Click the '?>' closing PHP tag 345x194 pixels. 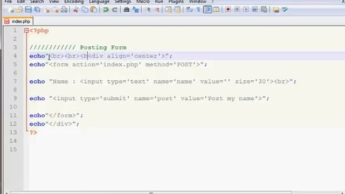pos(33,133)
